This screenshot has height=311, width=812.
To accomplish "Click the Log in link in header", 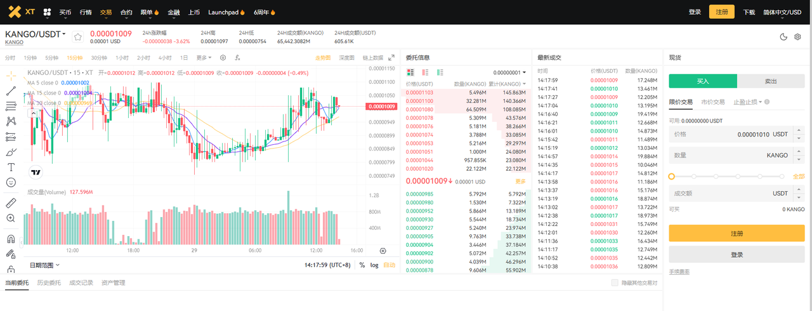I will tap(695, 12).
